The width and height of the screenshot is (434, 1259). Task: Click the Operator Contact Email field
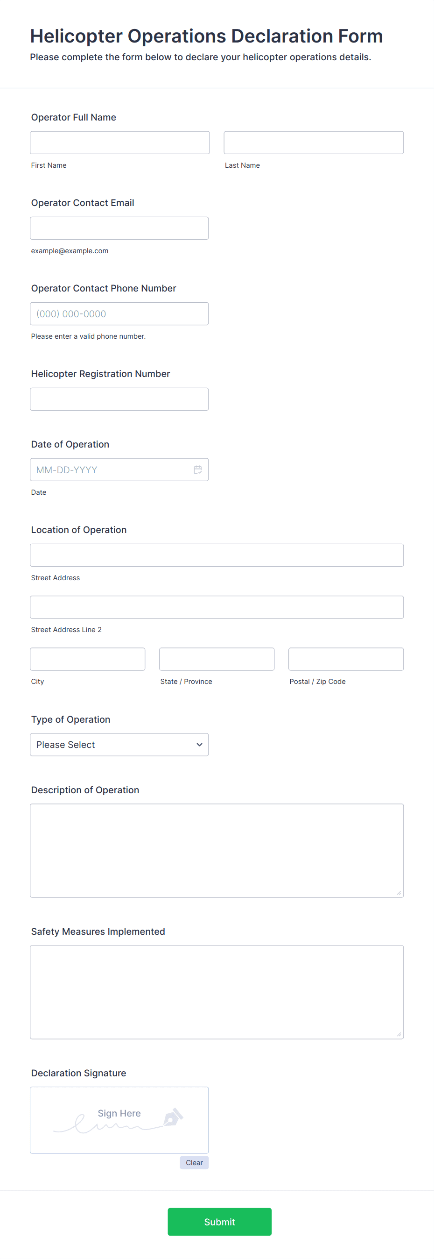click(119, 228)
